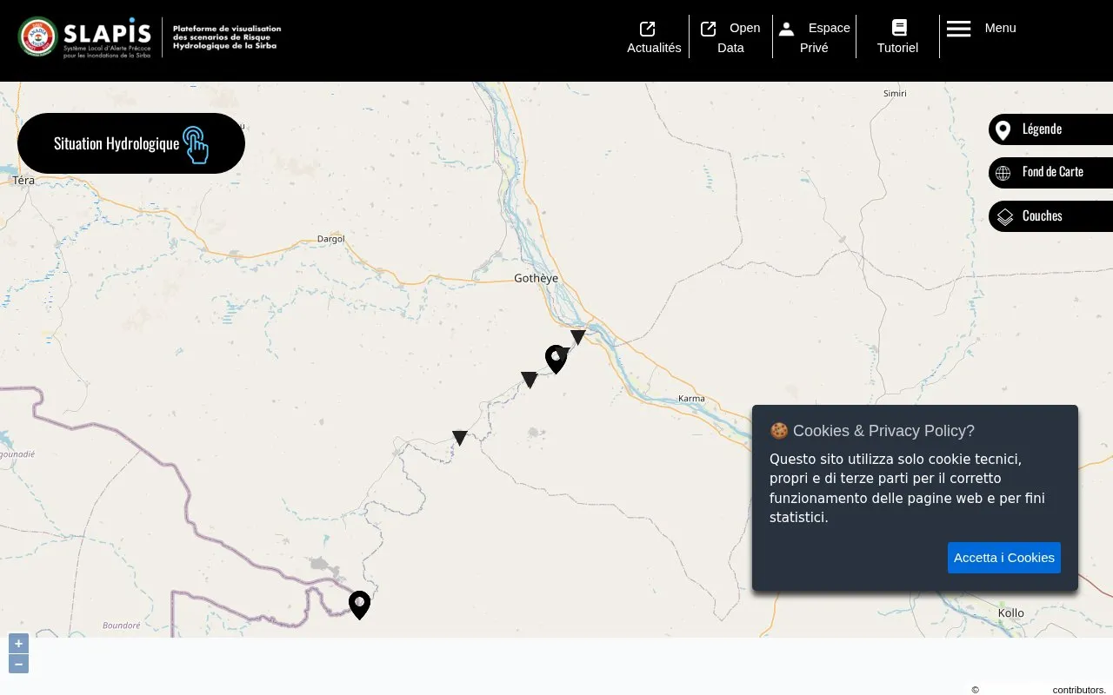Screen dimensions: 1113x695
Task: Click the Dargol town label
Action: pyautogui.click(x=331, y=239)
